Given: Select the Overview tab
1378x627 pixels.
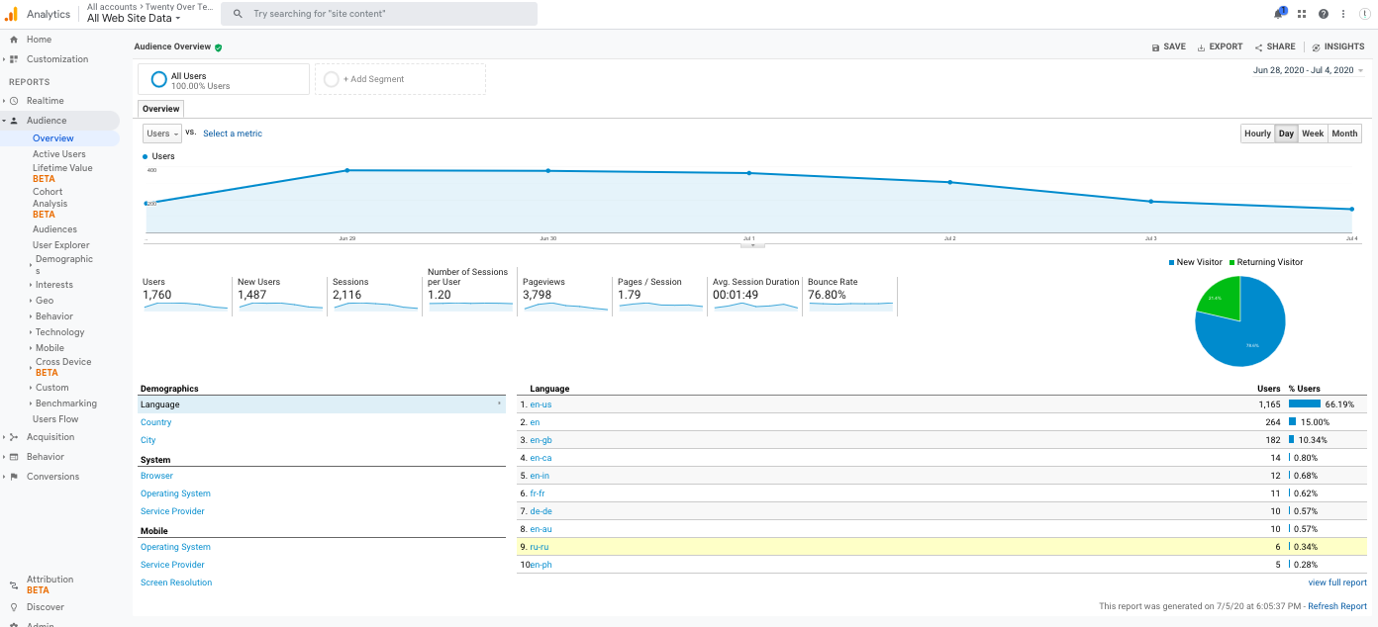Looking at the screenshot, I should point(160,109).
